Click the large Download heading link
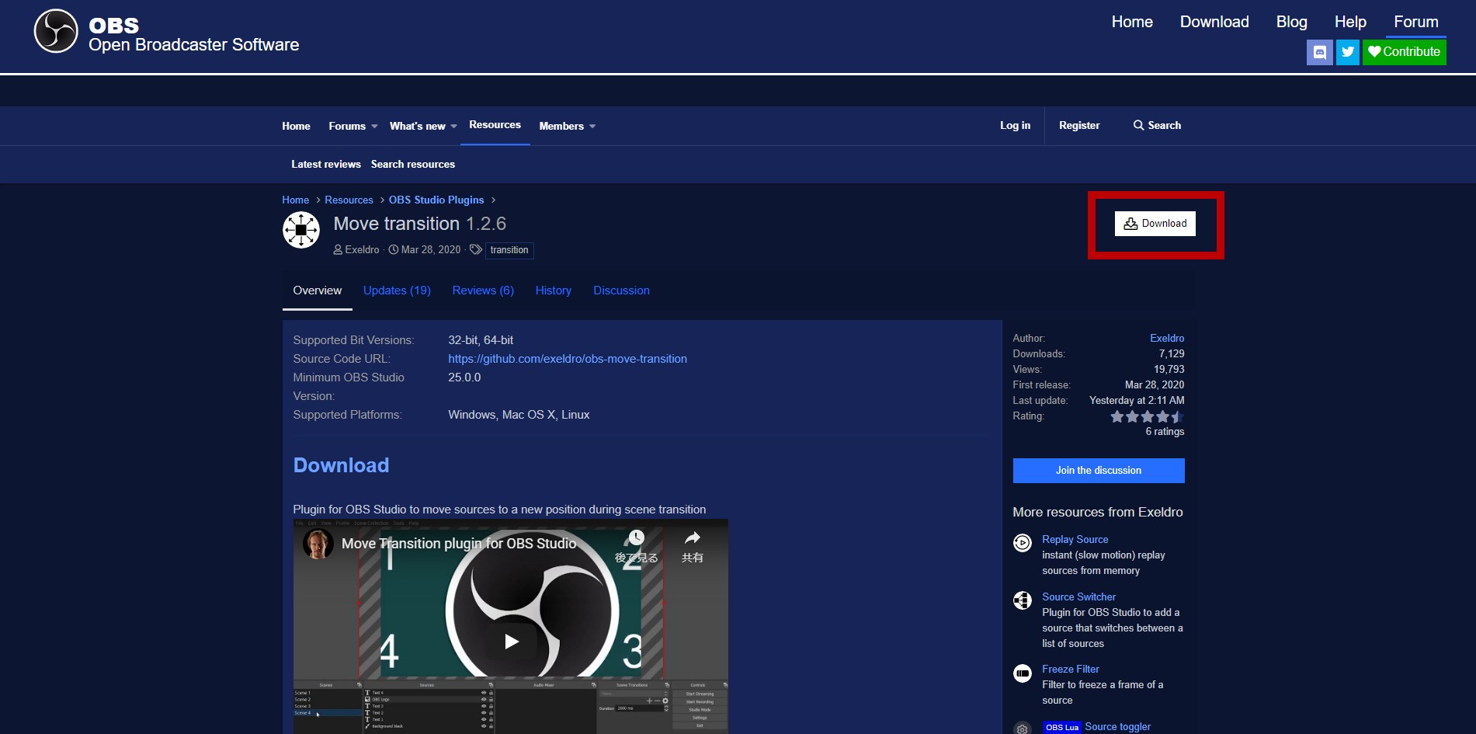 click(341, 465)
